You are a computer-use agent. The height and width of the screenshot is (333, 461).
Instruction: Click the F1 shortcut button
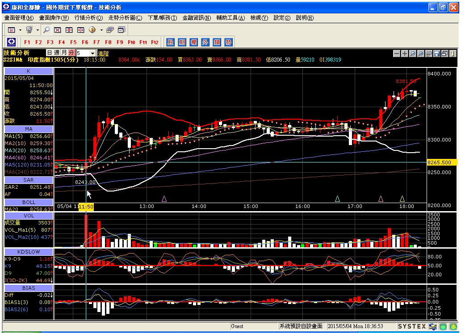click(x=27, y=42)
